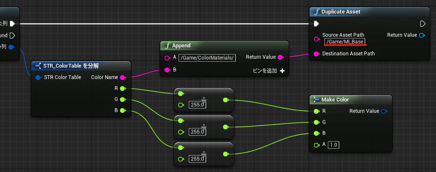Edit the /Game/ColorMaterials/ text field
The width and height of the screenshot is (436, 172).
coord(207,58)
